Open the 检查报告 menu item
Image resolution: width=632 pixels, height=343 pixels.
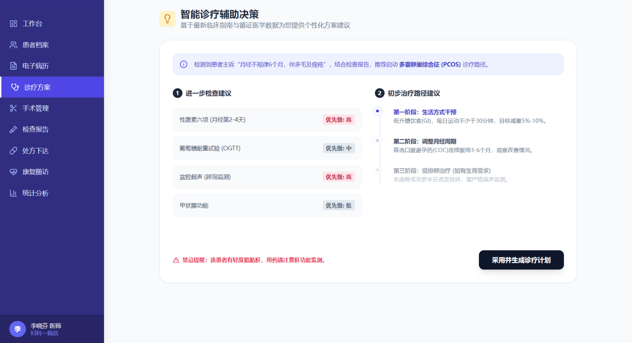35,129
